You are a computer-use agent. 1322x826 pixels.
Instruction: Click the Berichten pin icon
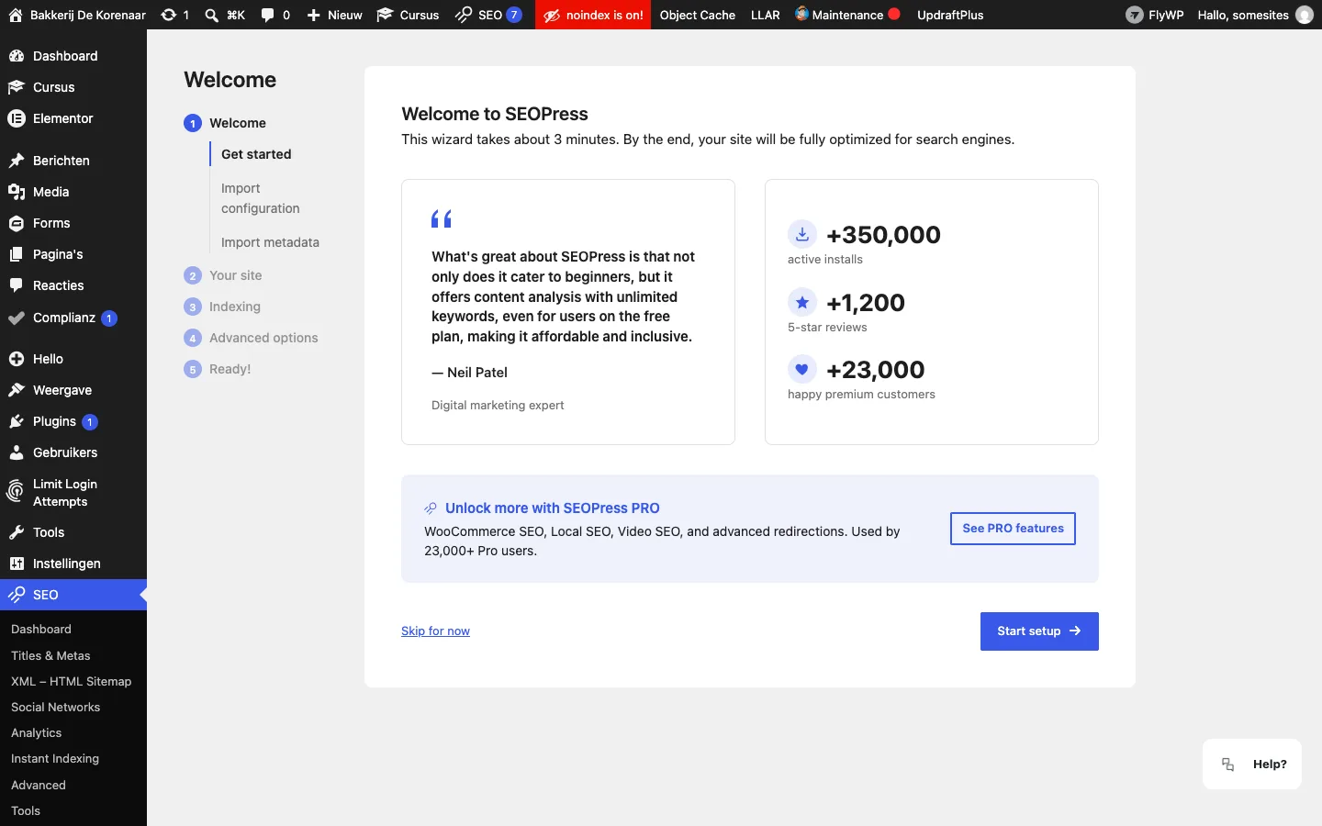[x=17, y=161]
